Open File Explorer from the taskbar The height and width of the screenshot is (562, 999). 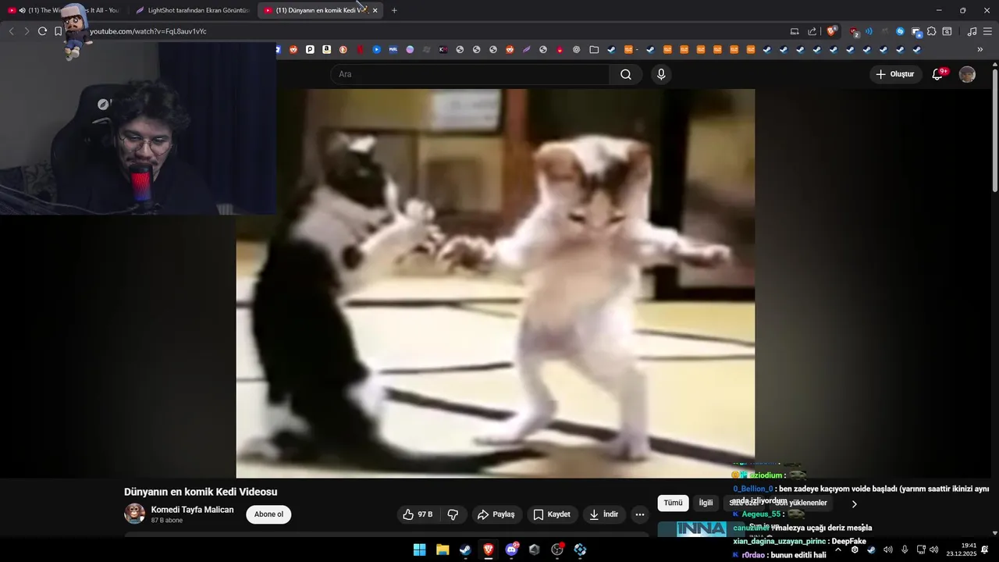(x=443, y=550)
